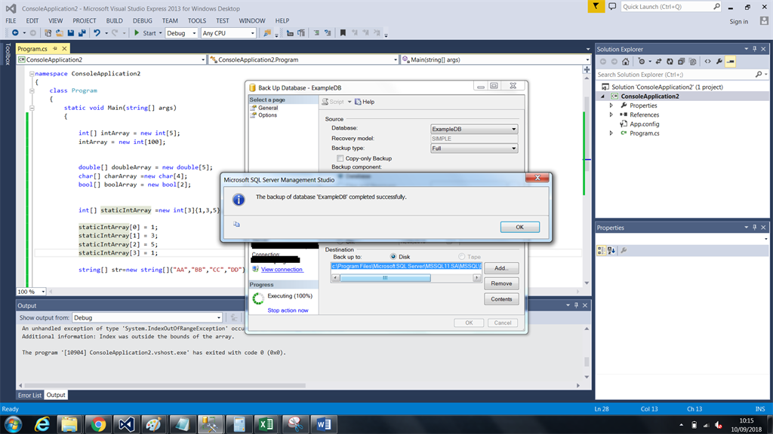Uncomment selected lines via toolbar icon

click(x=328, y=33)
